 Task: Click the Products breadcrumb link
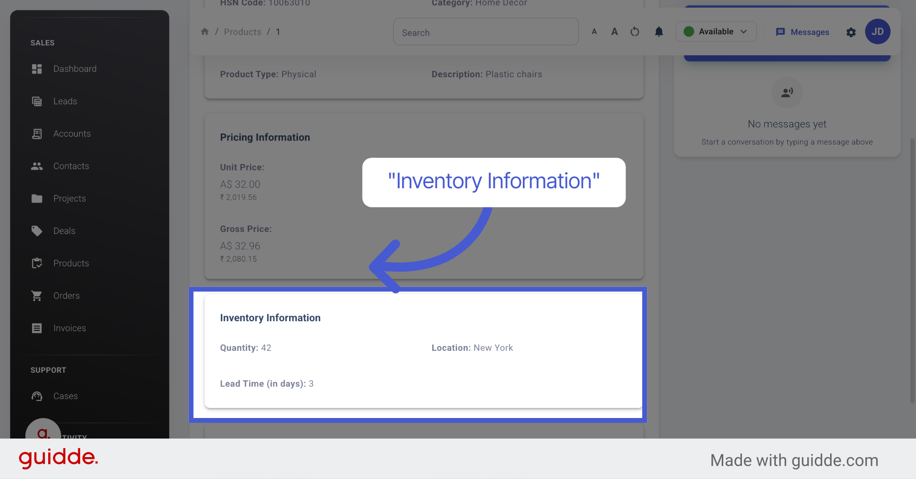[x=242, y=31]
